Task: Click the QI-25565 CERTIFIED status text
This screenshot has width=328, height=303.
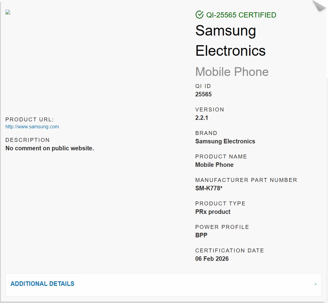Action: 241,15
